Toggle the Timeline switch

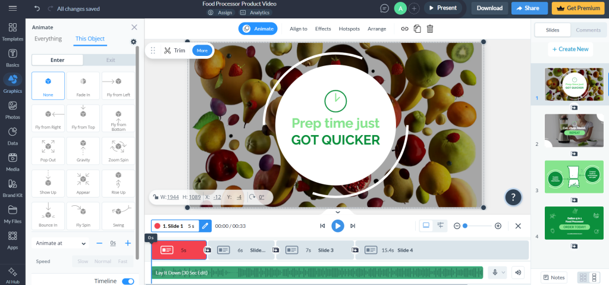(x=128, y=281)
